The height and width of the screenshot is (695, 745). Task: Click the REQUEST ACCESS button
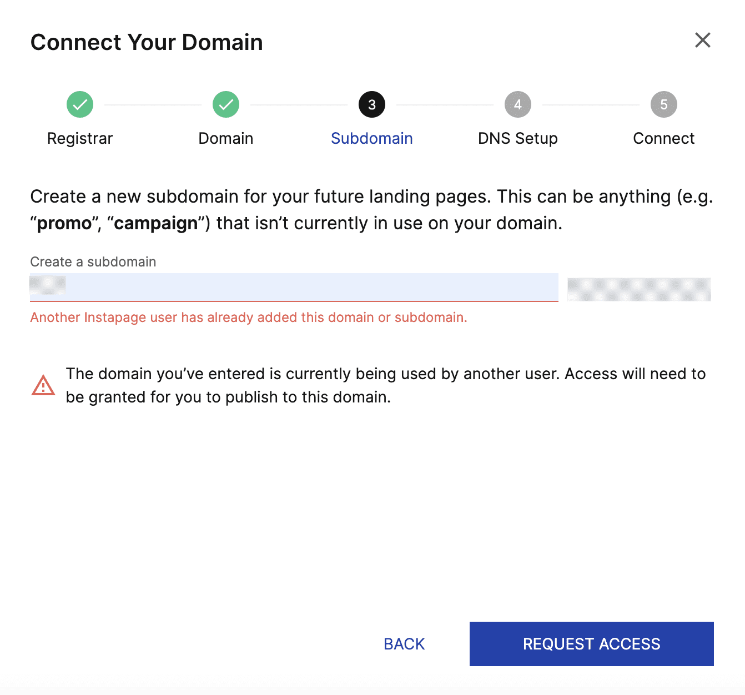point(592,644)
